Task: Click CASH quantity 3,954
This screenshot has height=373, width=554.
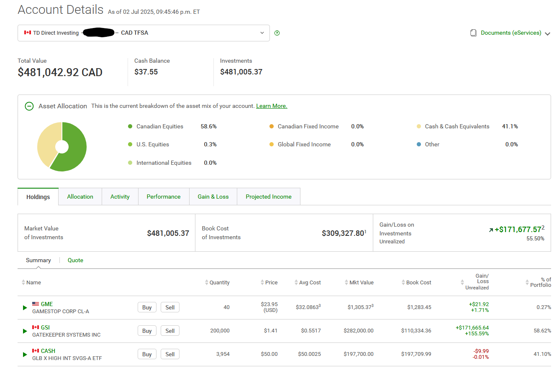Action: pyautogui.click(x=223, y=354)
